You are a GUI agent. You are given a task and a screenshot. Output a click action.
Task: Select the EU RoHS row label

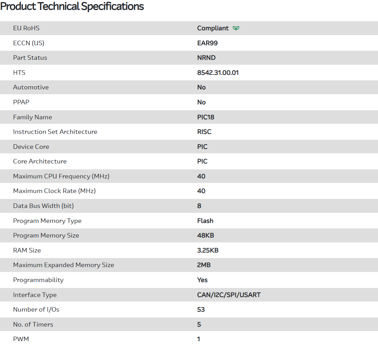[26, 28]
